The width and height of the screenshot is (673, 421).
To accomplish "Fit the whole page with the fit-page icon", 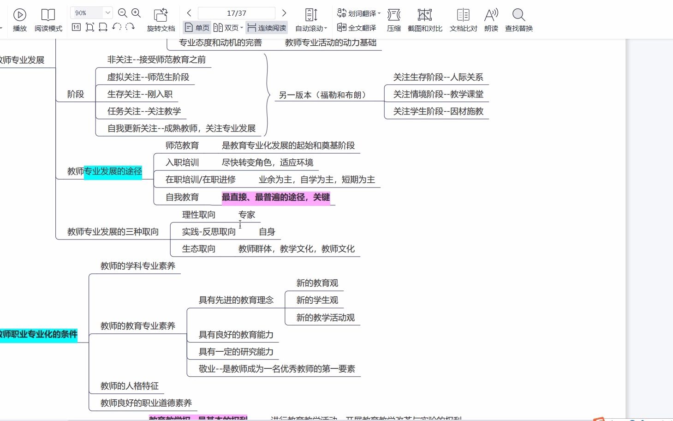I will [x=90, y=27].
